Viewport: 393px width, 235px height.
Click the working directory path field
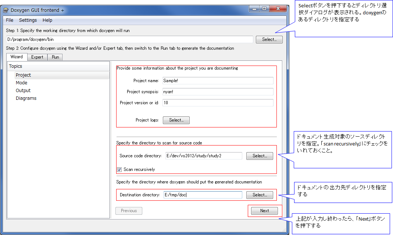pyautogui.click(x=129, y=39)
